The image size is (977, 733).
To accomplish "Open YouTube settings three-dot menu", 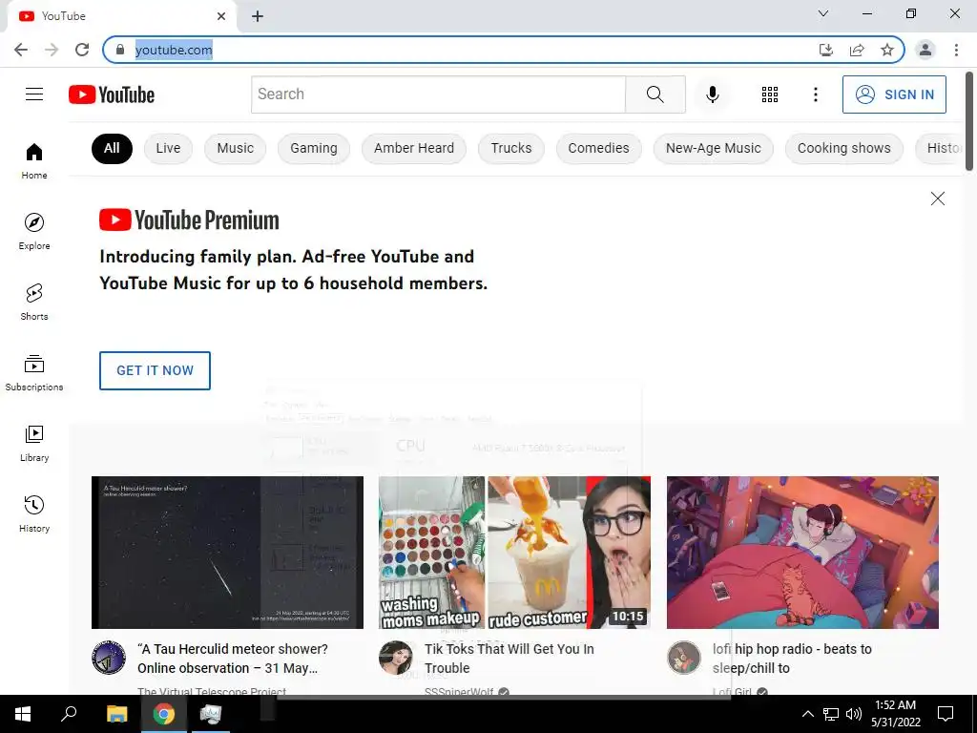I will [x=815, y=94].
